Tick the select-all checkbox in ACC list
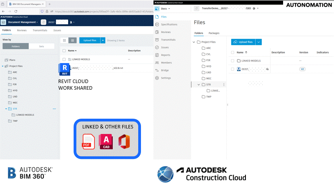Image resolution: width=334 pixels, height=188 pixels. [x=233, y=52]
